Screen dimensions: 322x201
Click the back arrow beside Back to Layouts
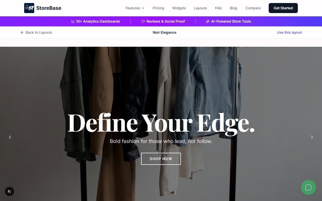coord(22,32)
